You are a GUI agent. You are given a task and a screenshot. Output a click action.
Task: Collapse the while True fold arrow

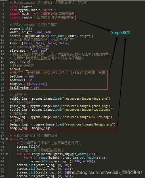point(7,139)
